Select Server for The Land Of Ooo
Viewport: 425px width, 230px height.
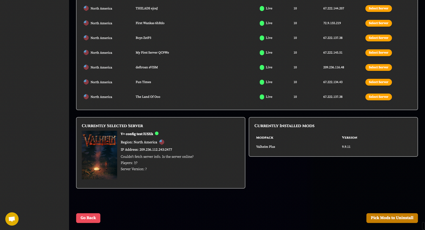[x=378, y=97]
